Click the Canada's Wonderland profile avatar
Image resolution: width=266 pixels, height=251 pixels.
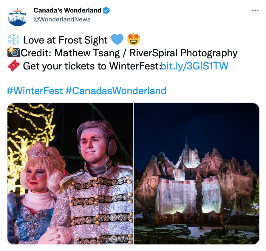click(x=18, y=17)
